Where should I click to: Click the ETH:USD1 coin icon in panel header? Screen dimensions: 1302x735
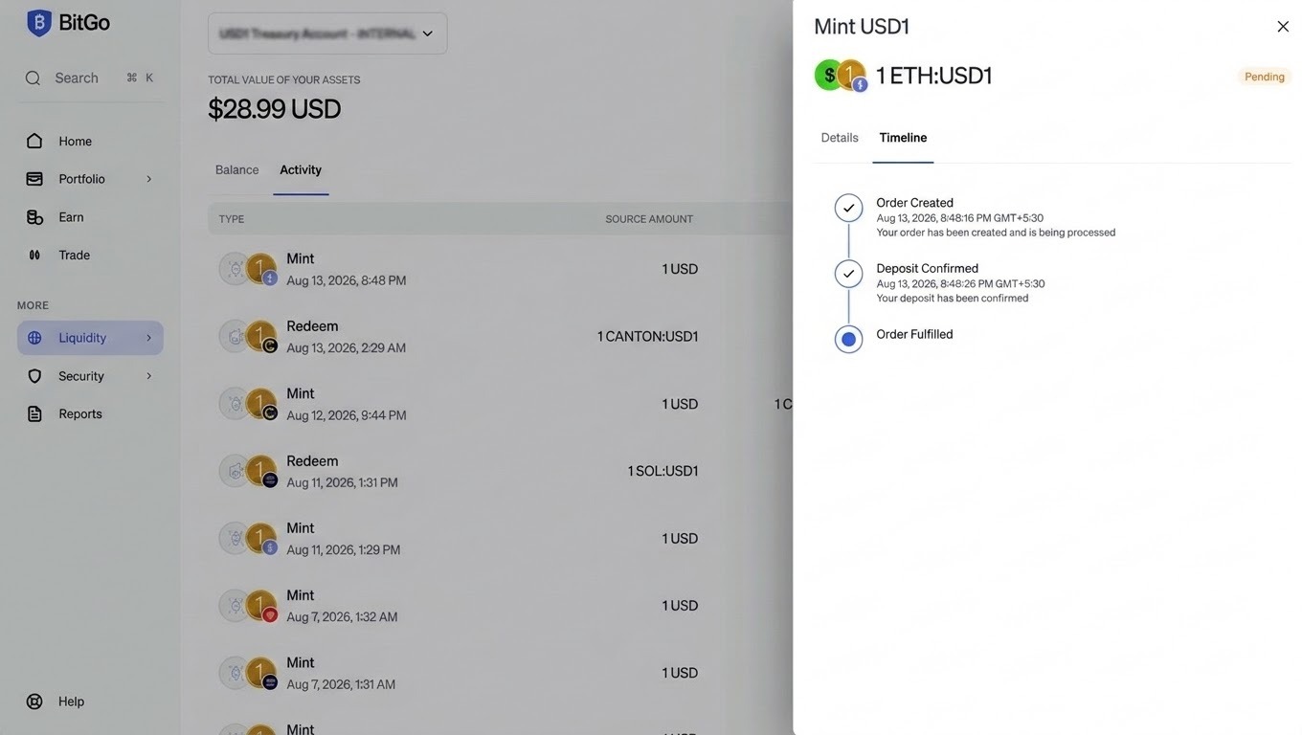pos(841,75)
